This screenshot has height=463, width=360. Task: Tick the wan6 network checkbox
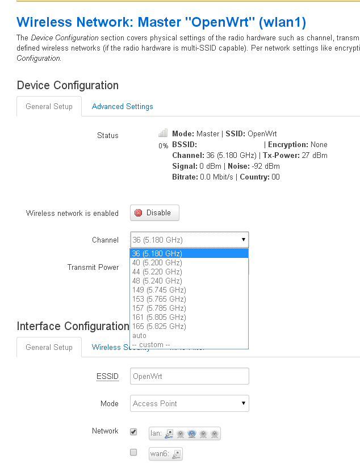(x=133, y=452)
